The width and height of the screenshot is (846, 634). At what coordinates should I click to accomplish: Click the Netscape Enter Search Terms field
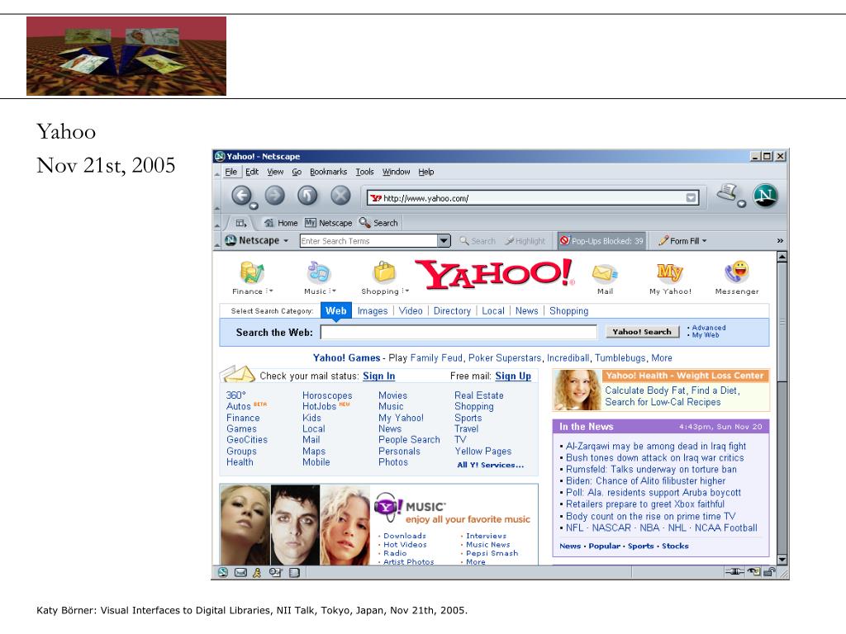368,240
